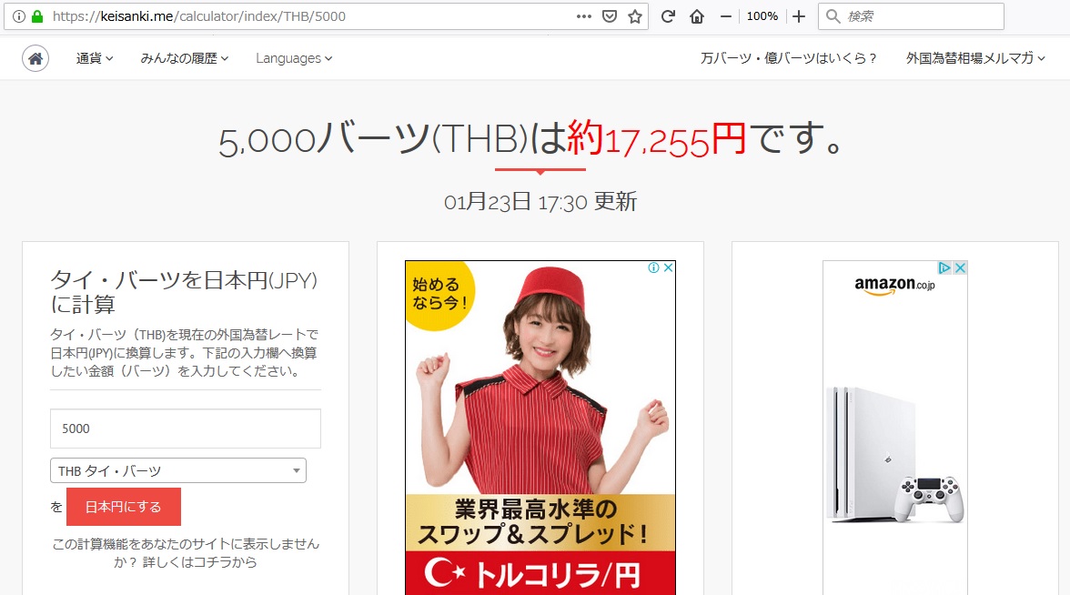This screenshot has width=1070, height=595.
Task: Click the 詳しくはコチラから link text
Action: click(199, 562)
